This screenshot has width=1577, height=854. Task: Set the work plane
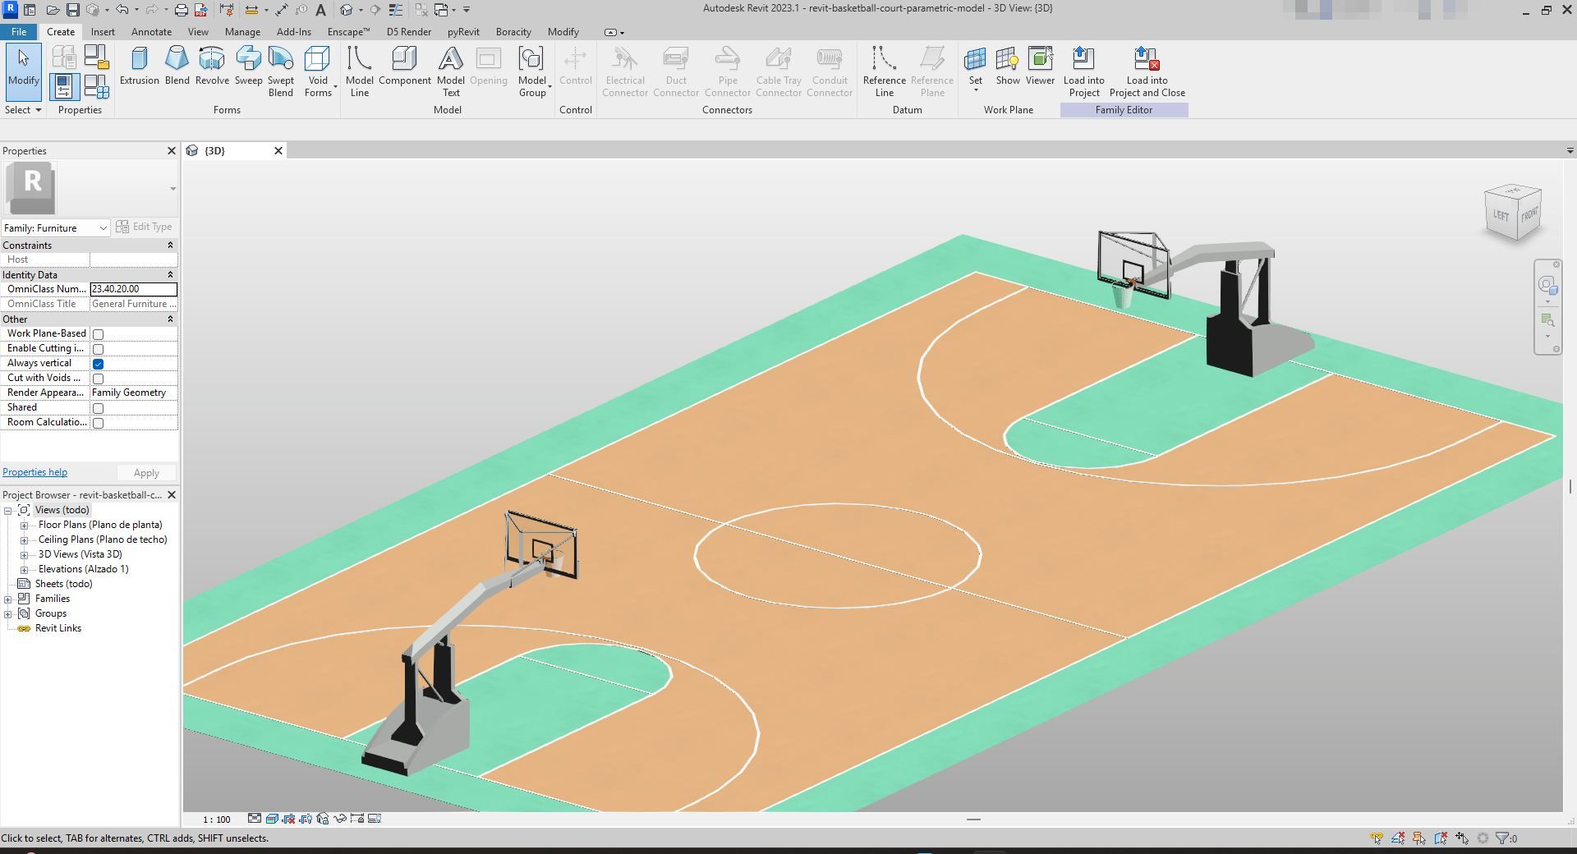tap(975, 69)
